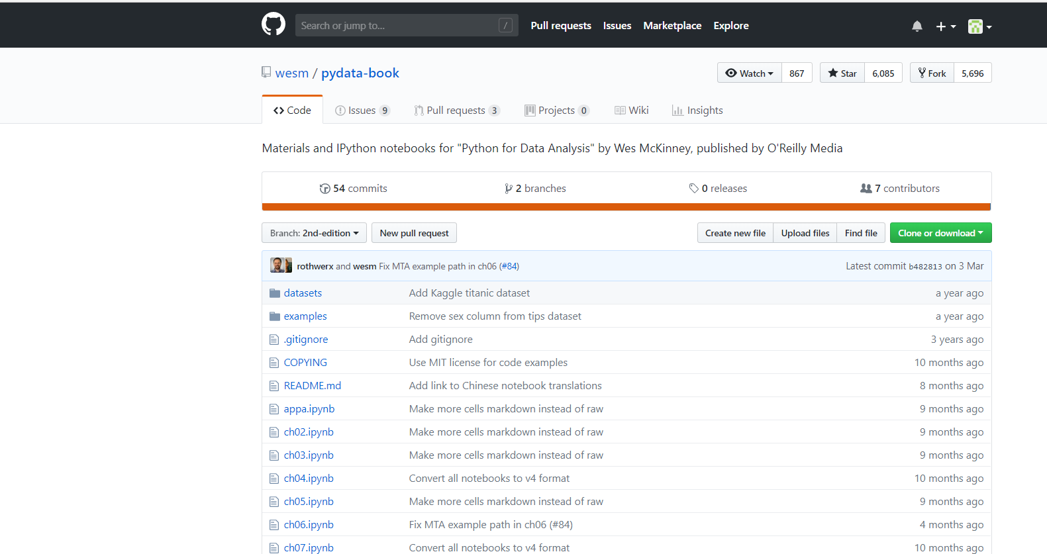Click Create new file
The image size is (1047, 554).
735,233
